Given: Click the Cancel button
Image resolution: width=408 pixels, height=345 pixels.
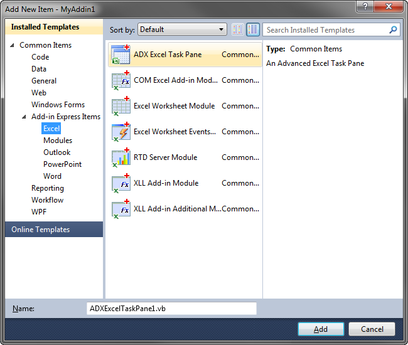Looking at the screenshot, I should coord(372,329).
